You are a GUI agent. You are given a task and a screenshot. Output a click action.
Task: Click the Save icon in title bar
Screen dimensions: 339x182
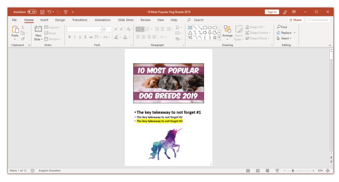[x=42, y=12]
